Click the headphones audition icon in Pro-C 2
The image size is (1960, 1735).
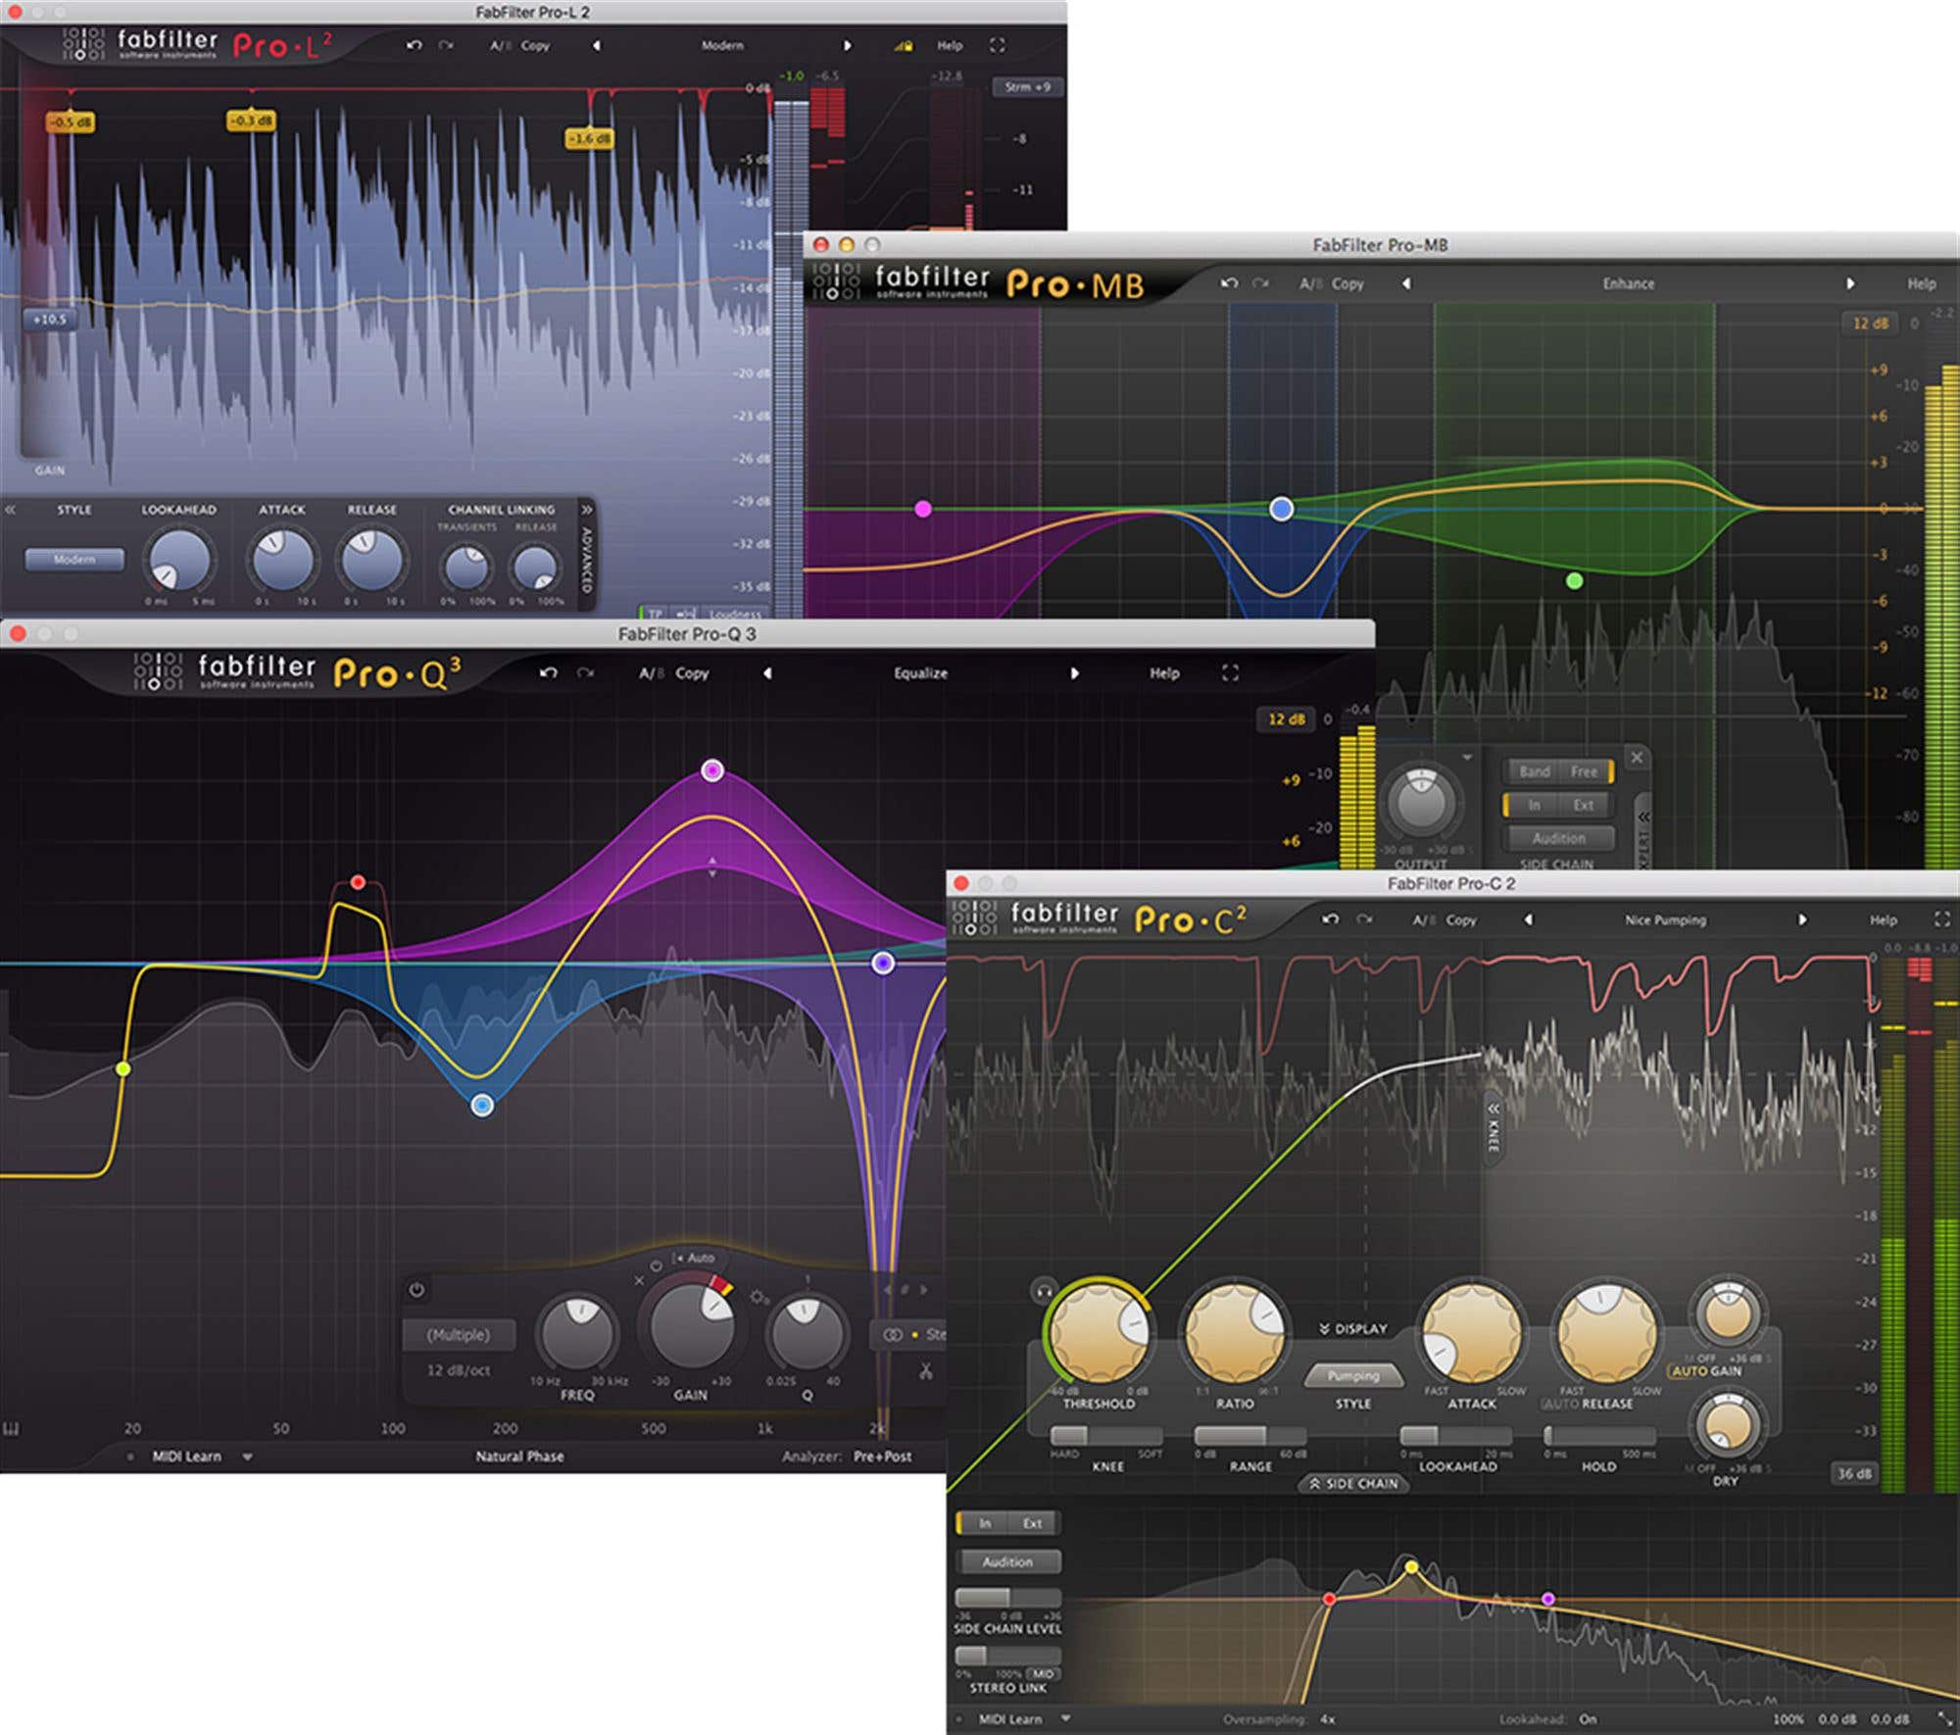coord(1044,1291)
